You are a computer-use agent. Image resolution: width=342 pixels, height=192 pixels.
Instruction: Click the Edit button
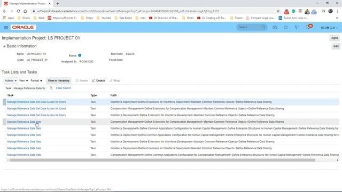coord(336,46)
